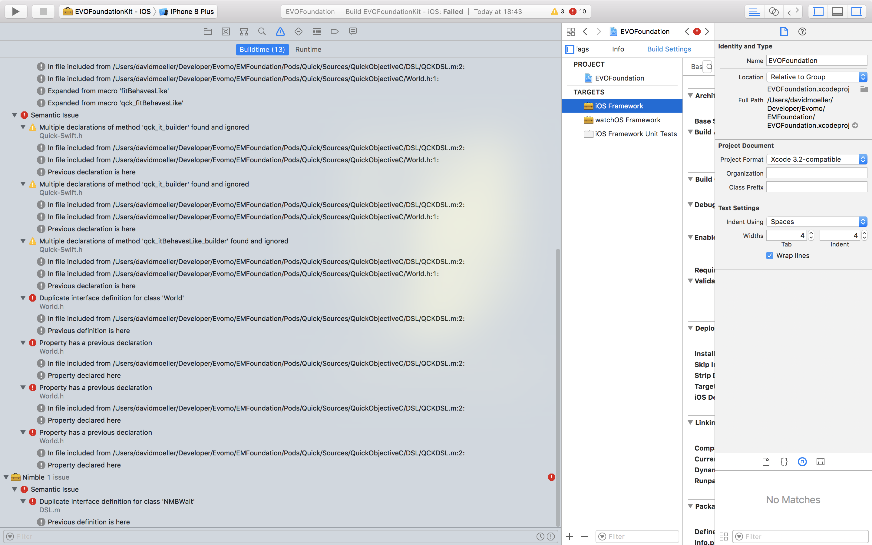Screen dimensions: 872x545
Task: Click the Run (play) button
Action: pos(16,12)
